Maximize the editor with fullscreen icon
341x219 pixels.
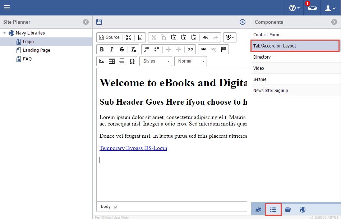coord(129,37)
